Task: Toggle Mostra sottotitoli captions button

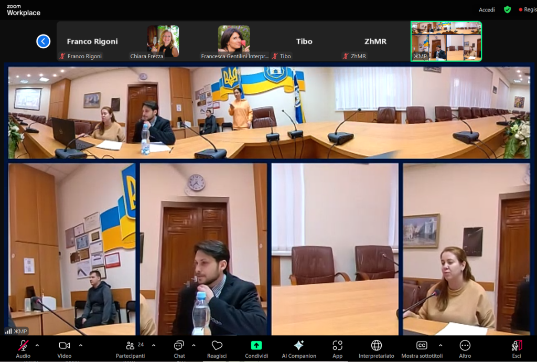Action: (422, 345)
